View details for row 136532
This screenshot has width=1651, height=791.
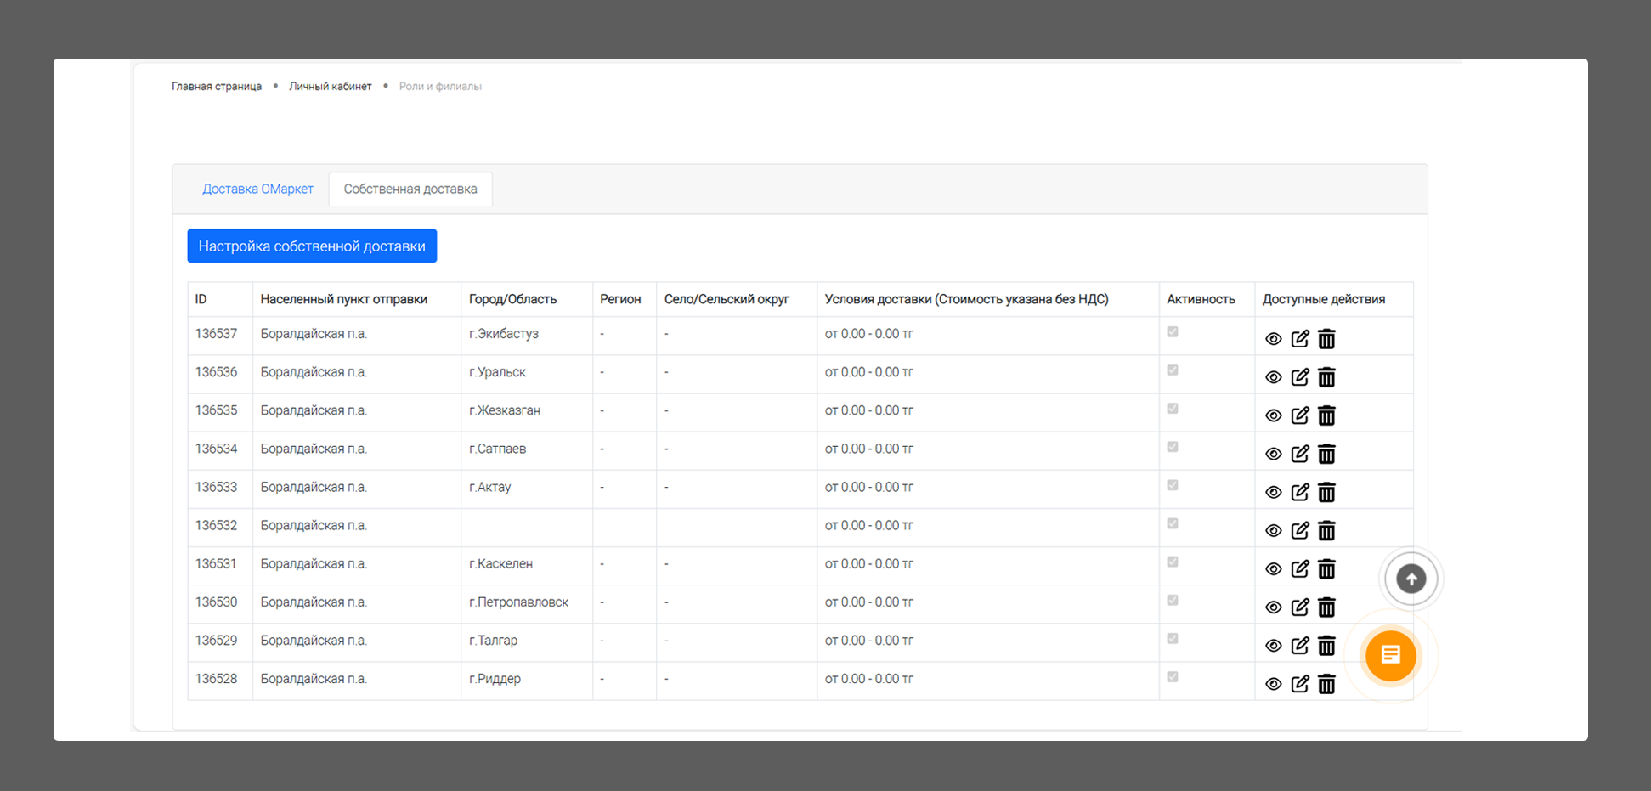(x=1273, y=530)
